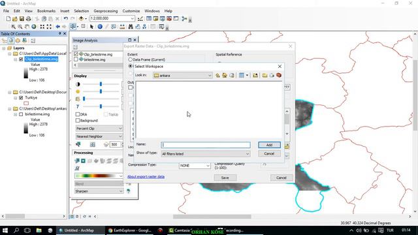Click Save in Export Raster Data
The image size is (418, 235).
coord(225,178)
